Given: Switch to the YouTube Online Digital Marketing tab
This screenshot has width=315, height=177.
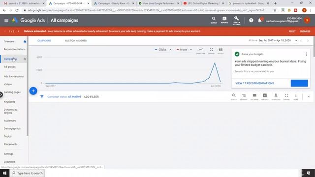Looking at the screenshot, I should (x=203, y=3).
